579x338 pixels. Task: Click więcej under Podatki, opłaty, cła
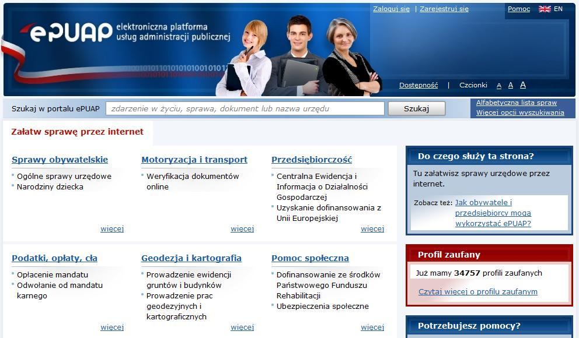(x=112, y=327)
